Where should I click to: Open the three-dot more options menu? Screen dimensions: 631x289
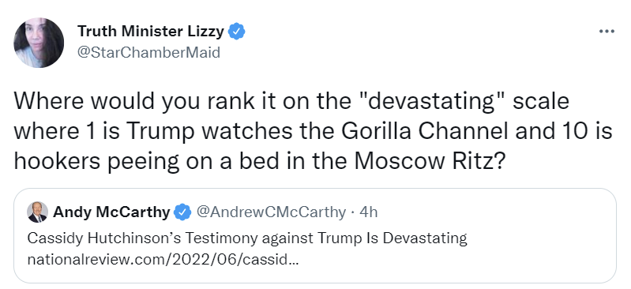point(607,31)
